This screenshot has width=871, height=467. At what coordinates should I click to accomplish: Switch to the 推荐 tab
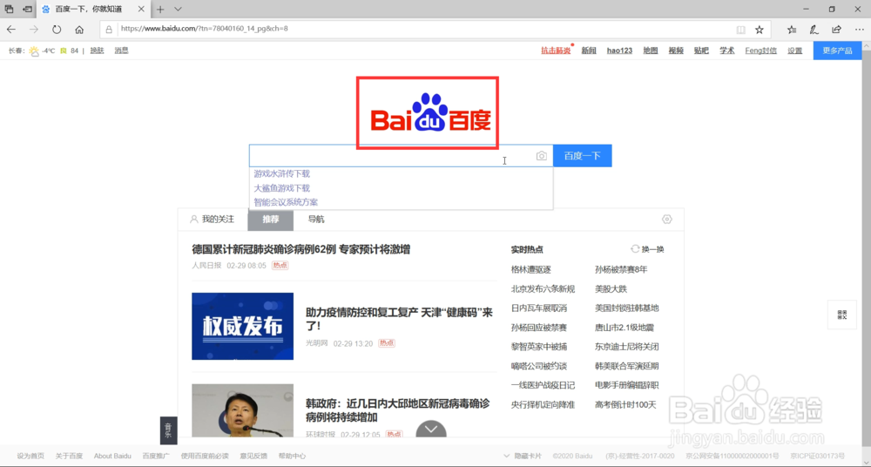(271, 220)
